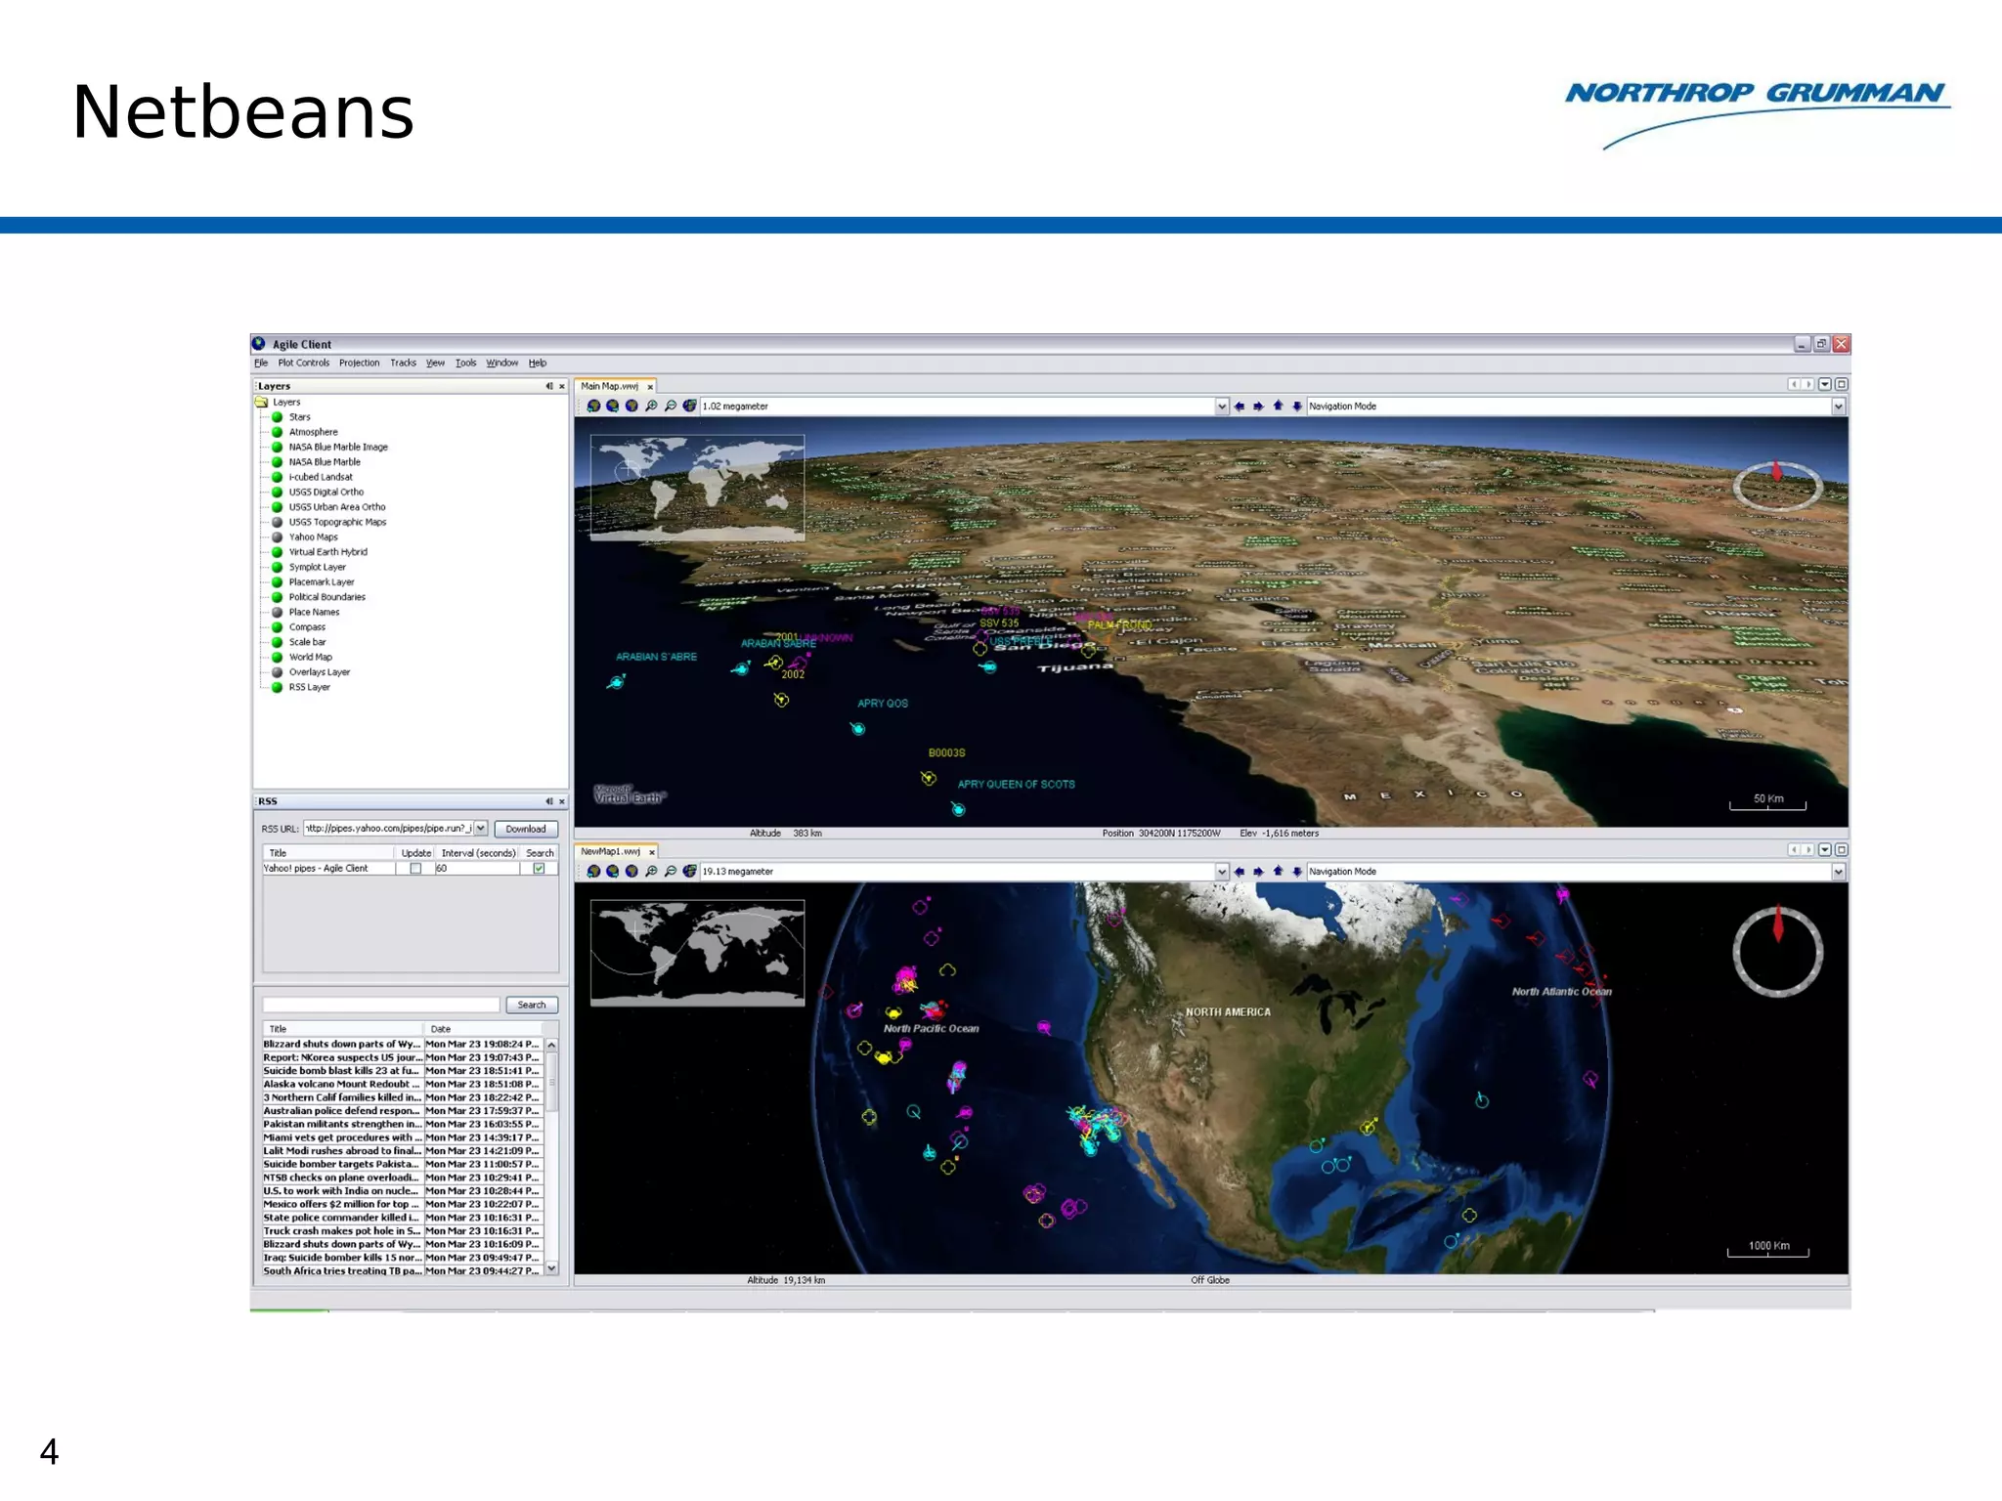Viewport: 2002px width, 1501px height.
Task: Click the Download button
Action: 526,829
